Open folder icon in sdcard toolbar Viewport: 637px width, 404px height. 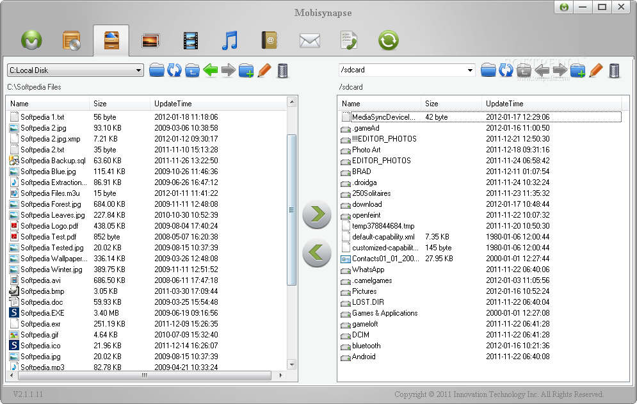(488, 70)
